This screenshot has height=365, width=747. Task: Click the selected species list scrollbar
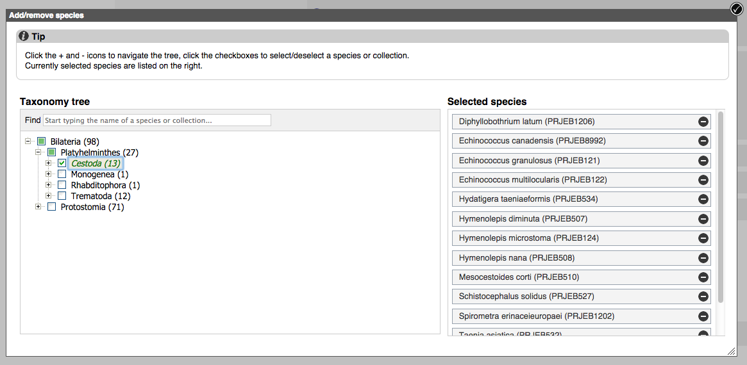(x=721, y=205)
